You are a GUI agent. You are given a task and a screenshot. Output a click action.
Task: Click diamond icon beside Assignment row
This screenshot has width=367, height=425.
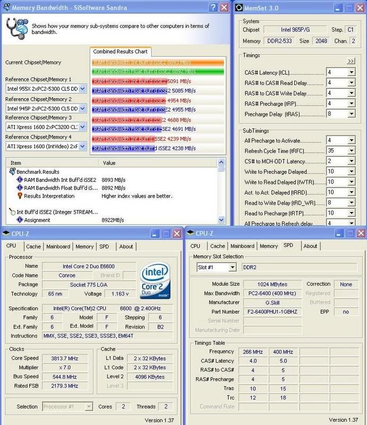pos(20,220)
